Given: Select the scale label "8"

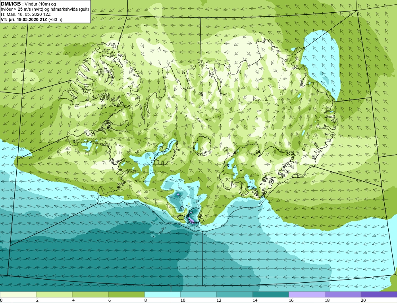Looking at the screenshot, I should coord(146,300).
